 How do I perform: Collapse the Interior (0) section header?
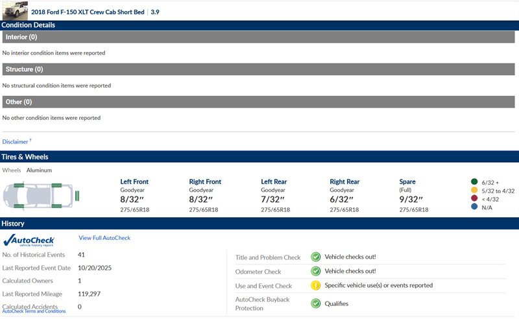point(258,37)
